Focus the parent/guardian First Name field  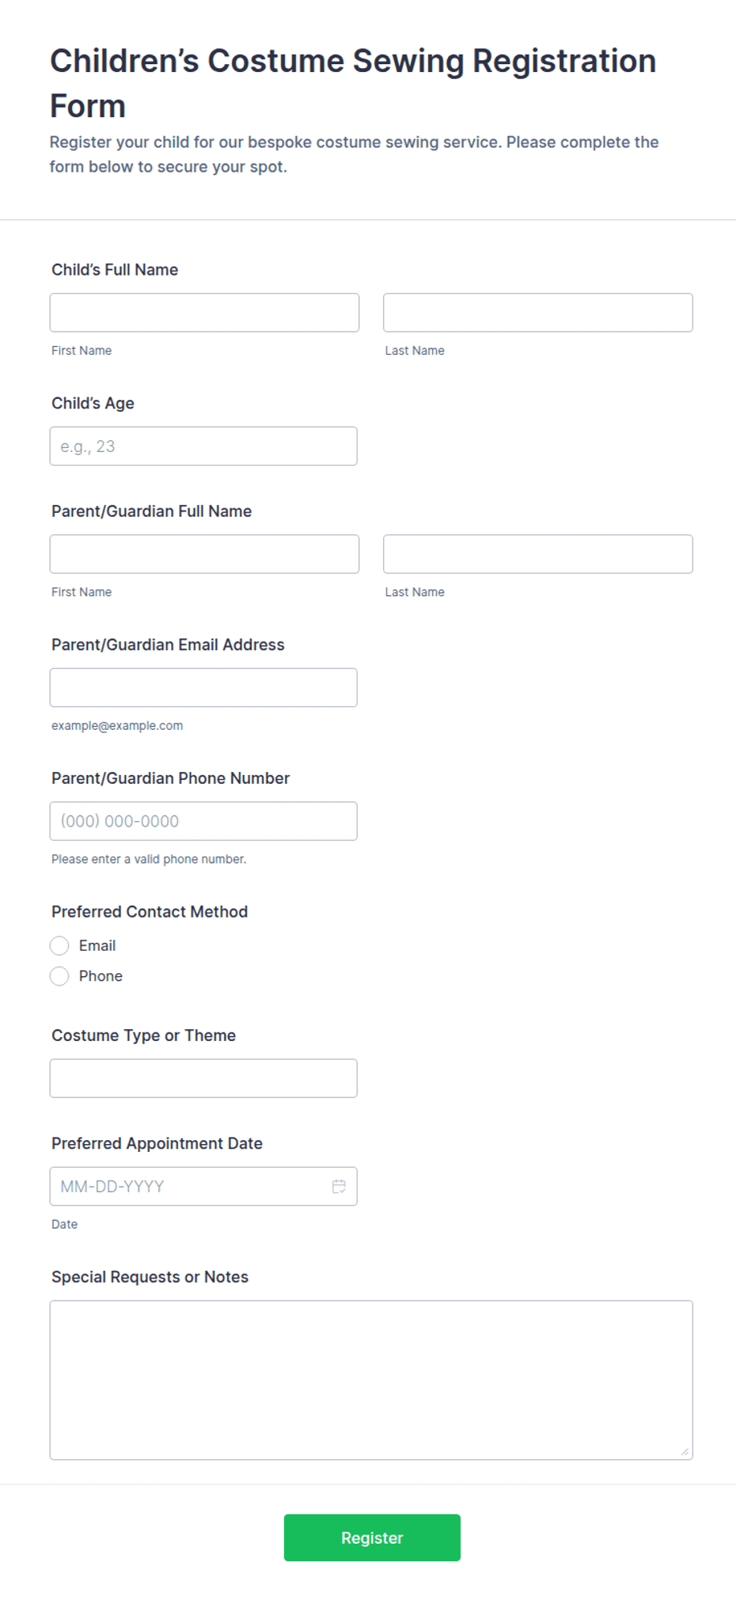point(204,554)
